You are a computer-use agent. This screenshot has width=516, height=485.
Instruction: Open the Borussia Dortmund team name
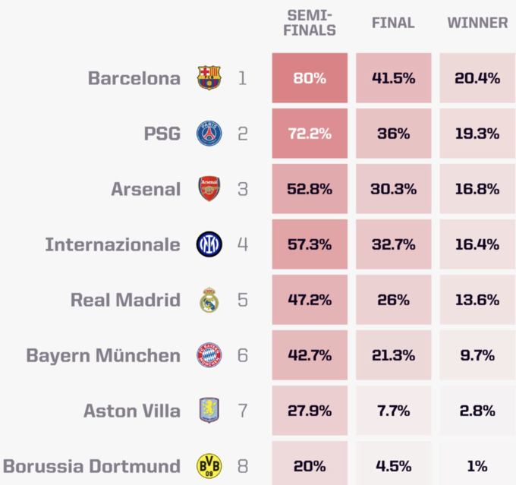(92, 465)
